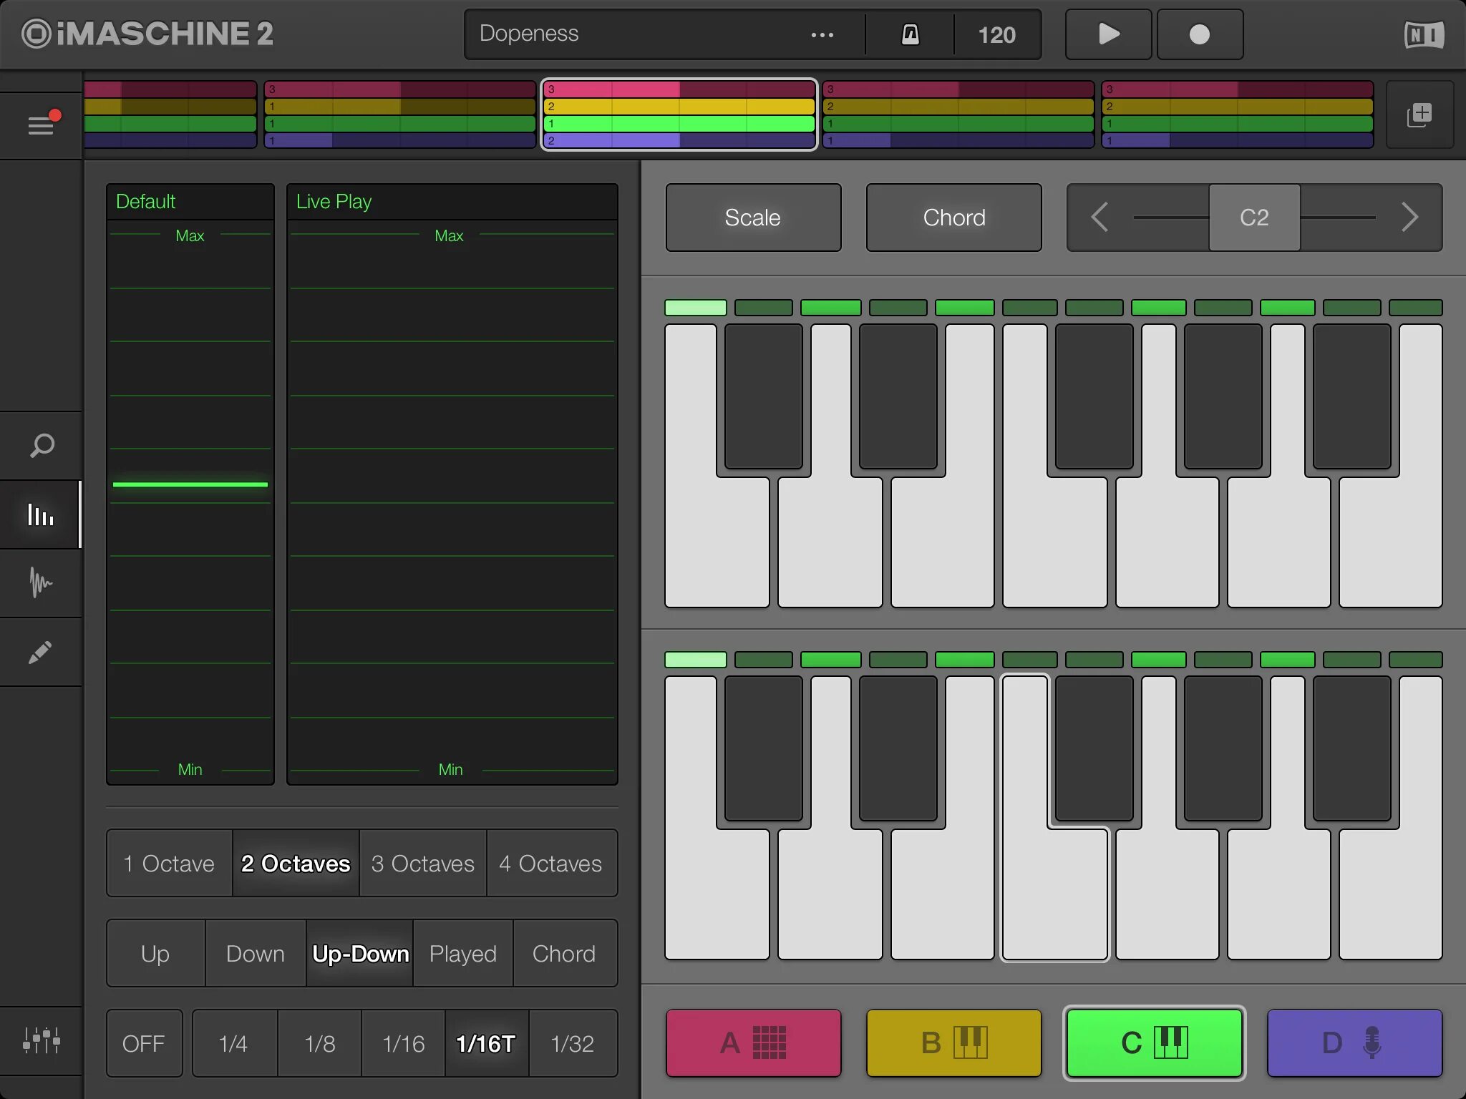The width and height of the screenshot is (1466, 1099).
Task: Click the search magnifier sidebar icon
Action: 42,446
